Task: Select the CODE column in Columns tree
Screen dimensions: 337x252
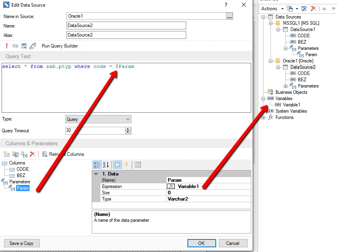Action: 22,169
